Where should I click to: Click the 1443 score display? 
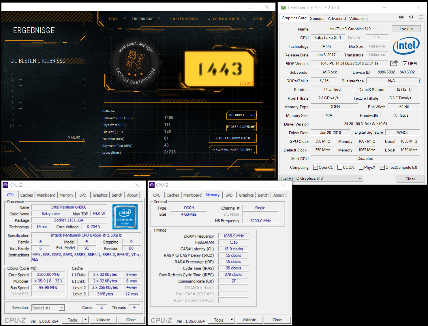pyautogui.click(x=219, y=69)
